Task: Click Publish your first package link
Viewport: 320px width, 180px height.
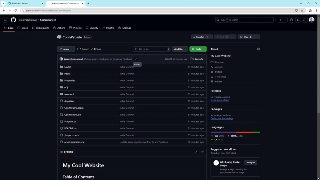Action: tap(222, 118)
